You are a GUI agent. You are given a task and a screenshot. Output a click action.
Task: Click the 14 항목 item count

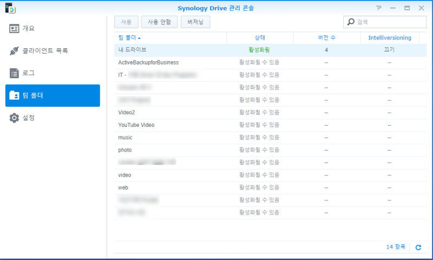(396, 247)
